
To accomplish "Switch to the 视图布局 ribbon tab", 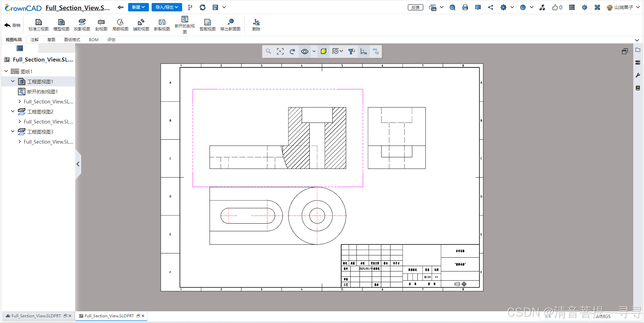I will pos(14,39).
